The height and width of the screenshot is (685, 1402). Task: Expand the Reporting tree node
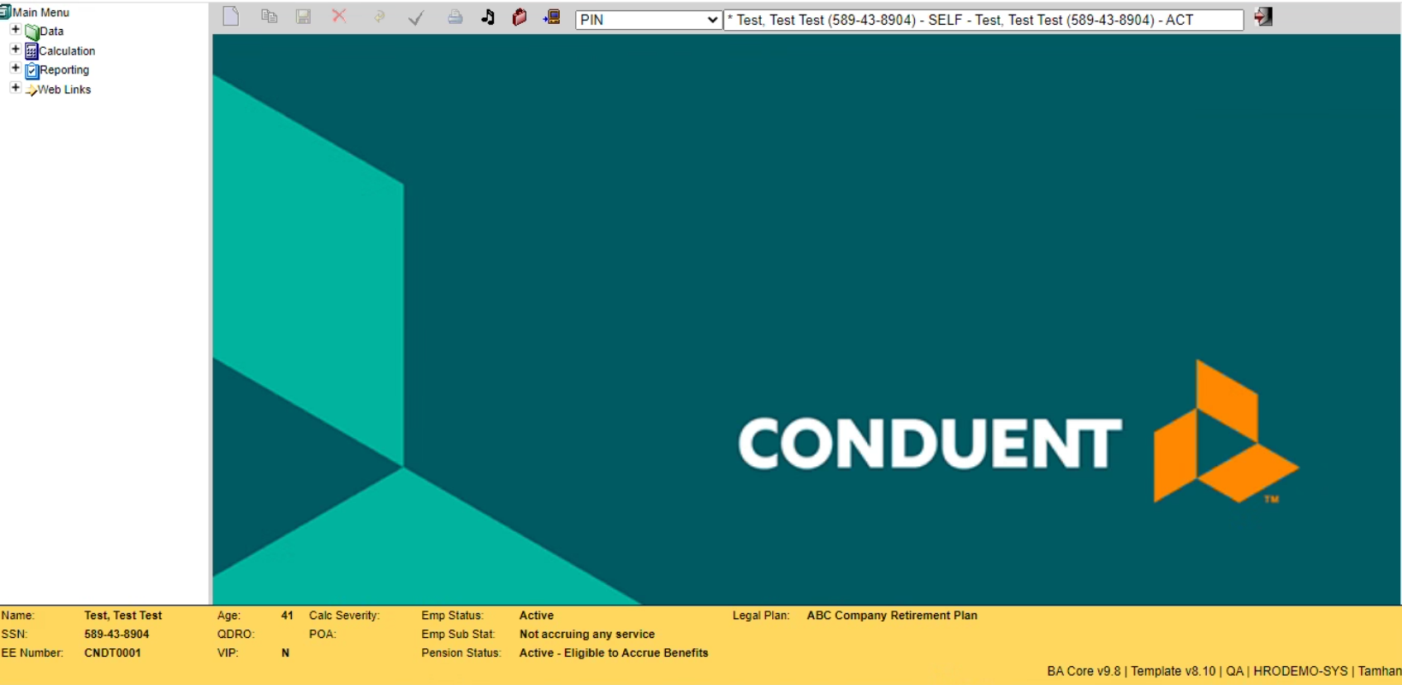click(x=15, y=68)
